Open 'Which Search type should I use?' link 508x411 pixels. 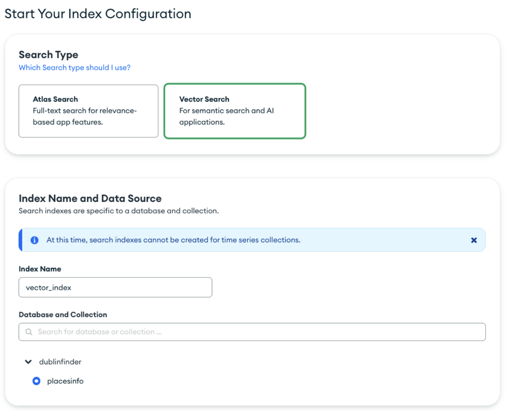[x=75, y=67]
